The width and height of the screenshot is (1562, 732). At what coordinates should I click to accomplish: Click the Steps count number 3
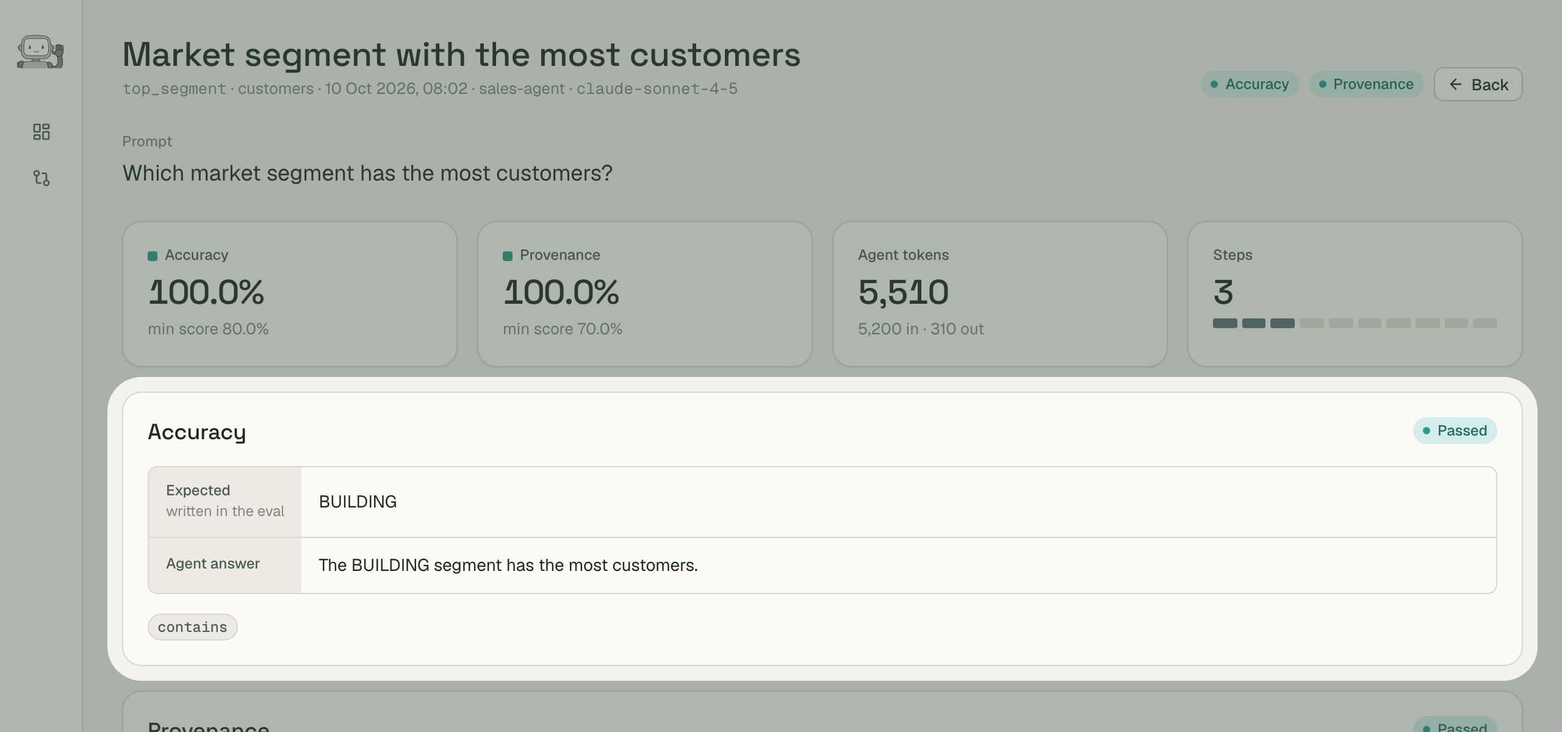tap(1223, 292)
